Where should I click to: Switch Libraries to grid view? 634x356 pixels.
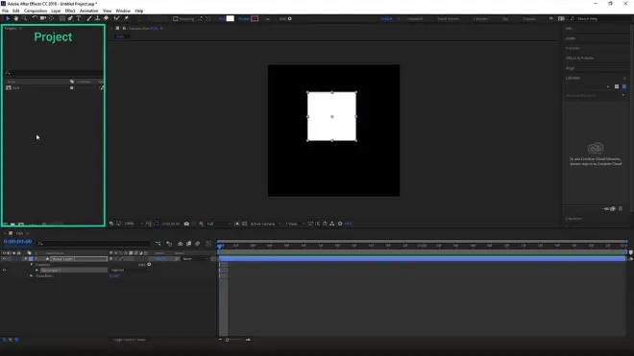[617, 86]
